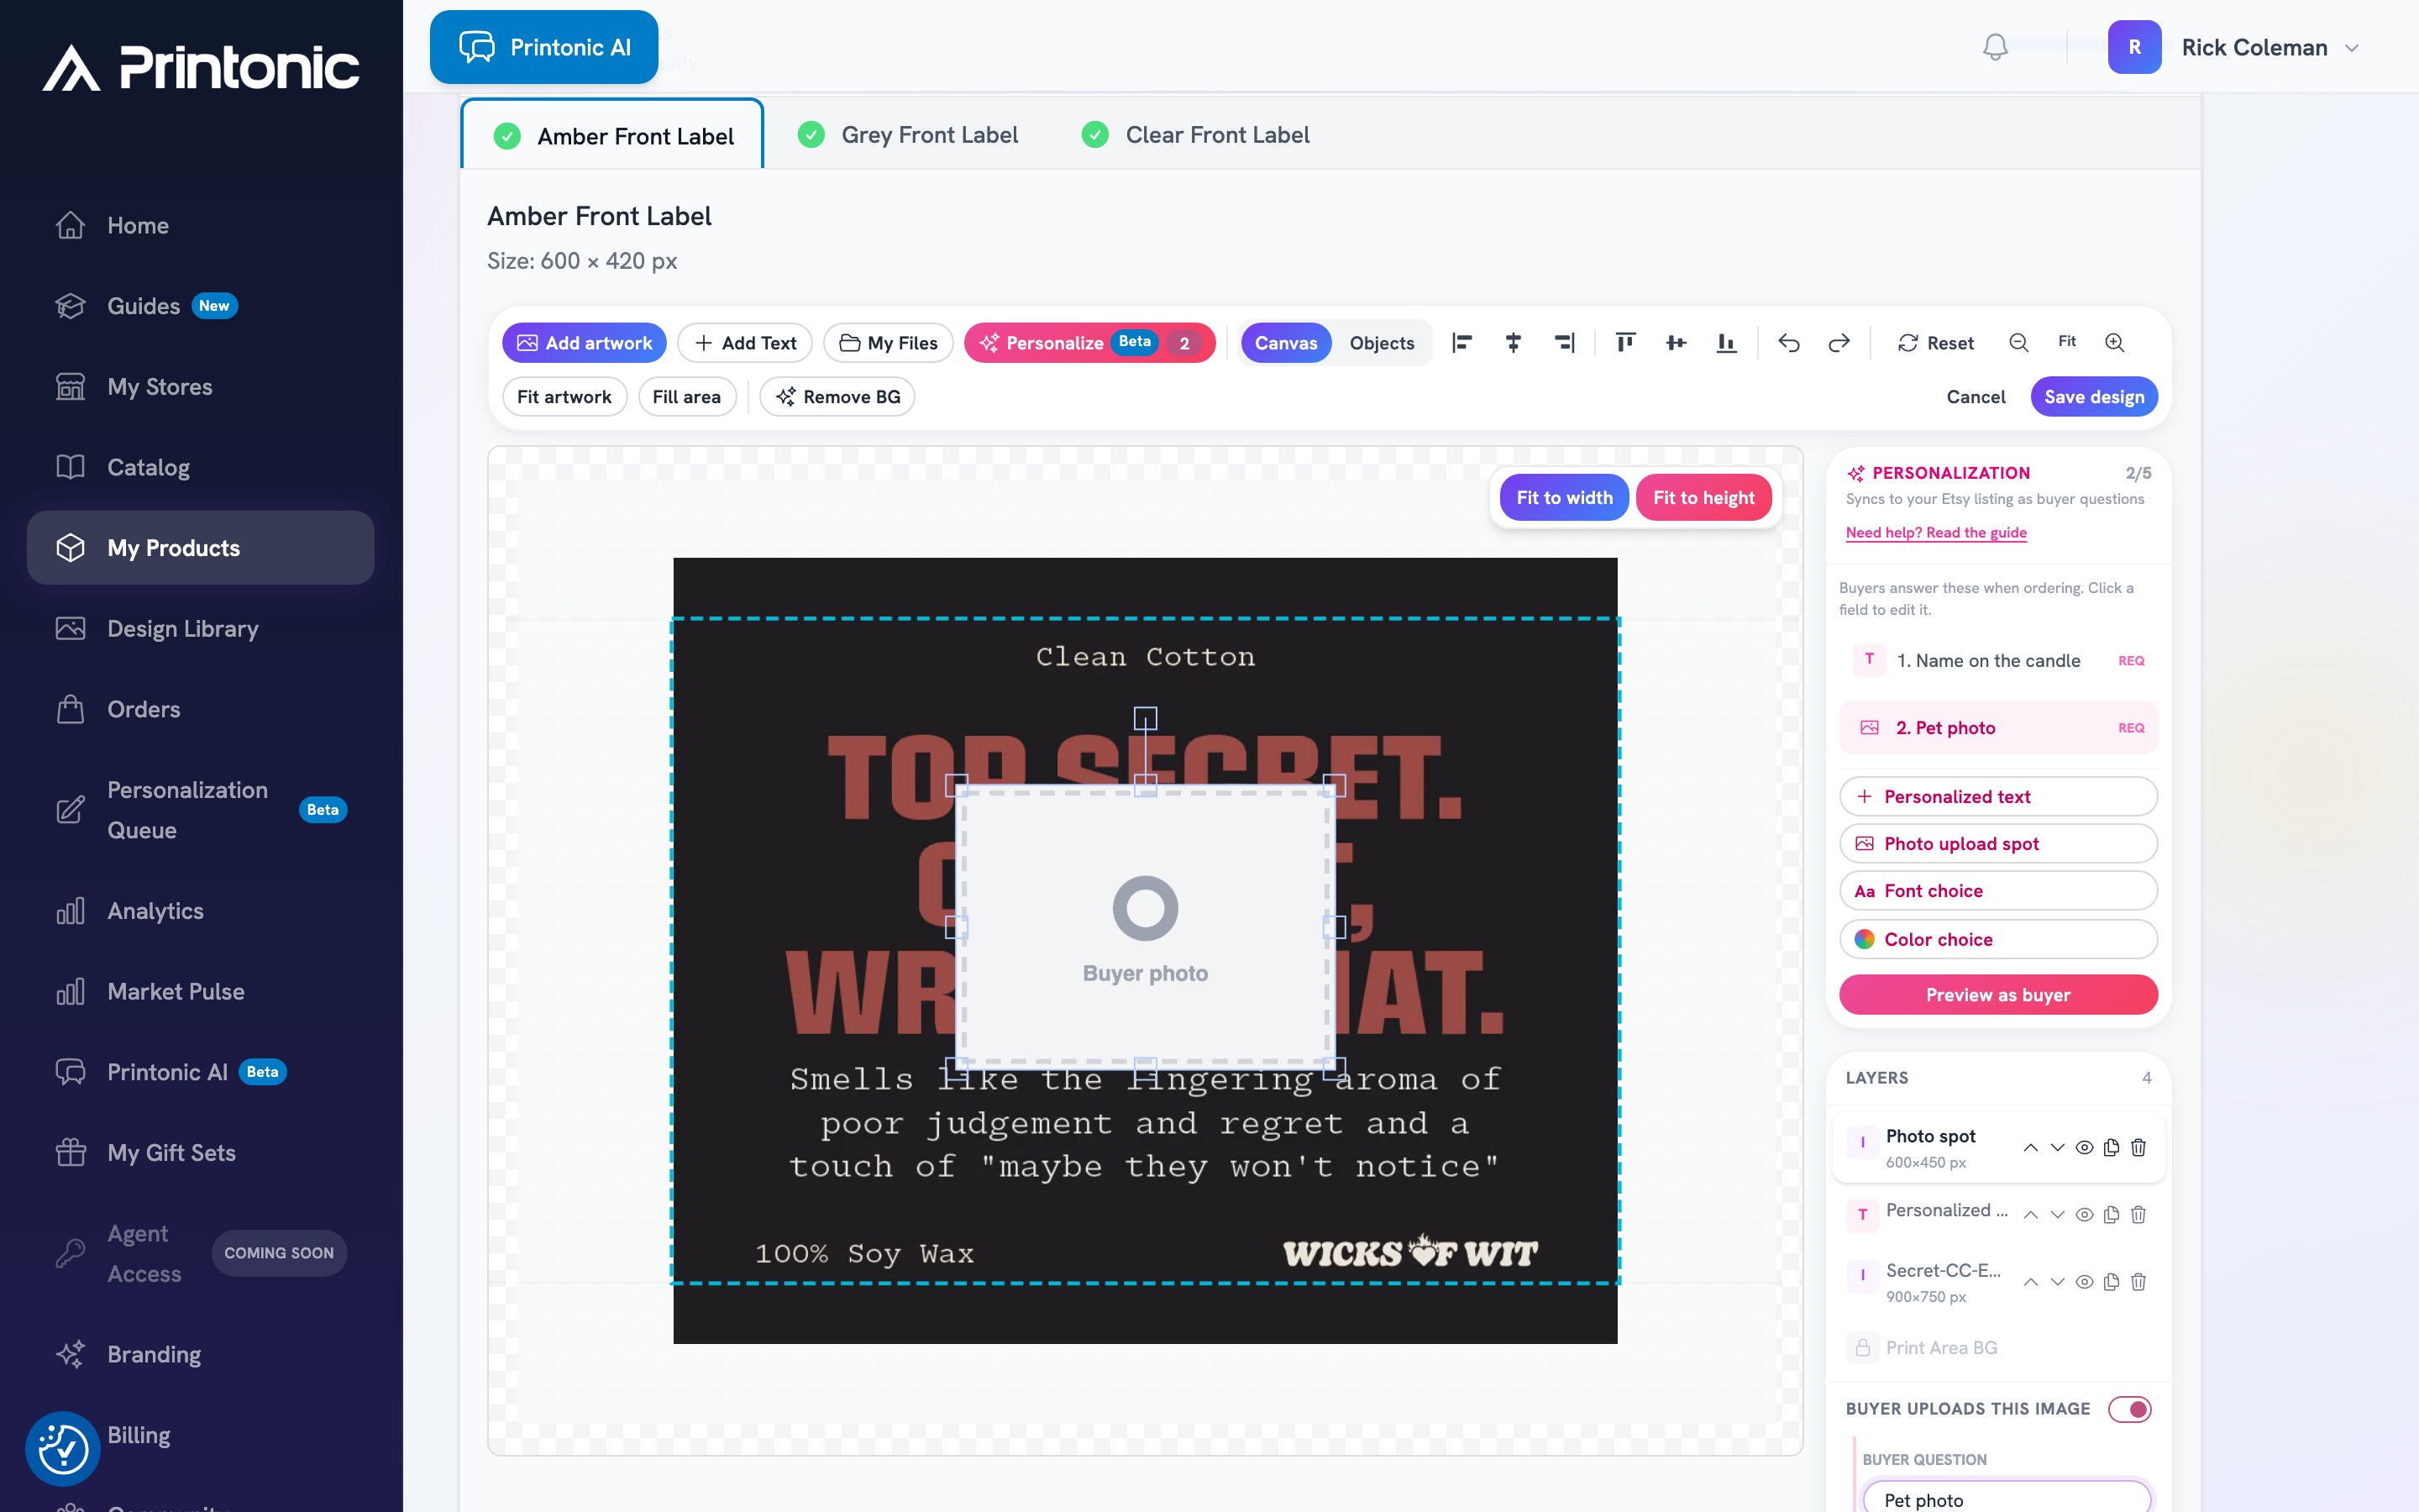The height and width of the screenshot is (1512, 2419).
Task: Click Fit to width button
Action: (1564, 498)
